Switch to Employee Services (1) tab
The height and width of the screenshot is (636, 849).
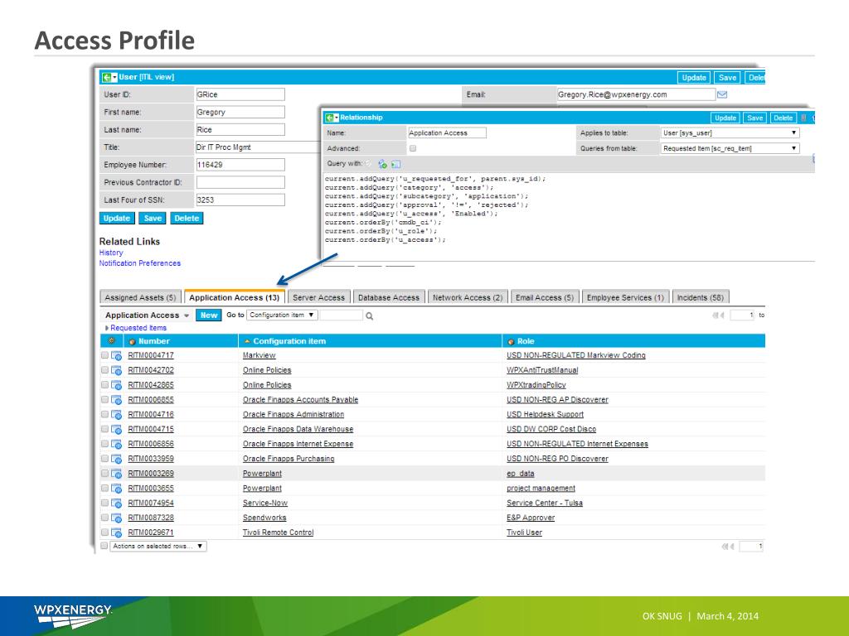pyautogui.click(x=625, y=297)
